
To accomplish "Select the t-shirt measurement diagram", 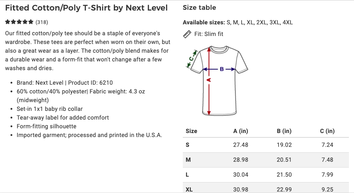I will click(217, 80).
